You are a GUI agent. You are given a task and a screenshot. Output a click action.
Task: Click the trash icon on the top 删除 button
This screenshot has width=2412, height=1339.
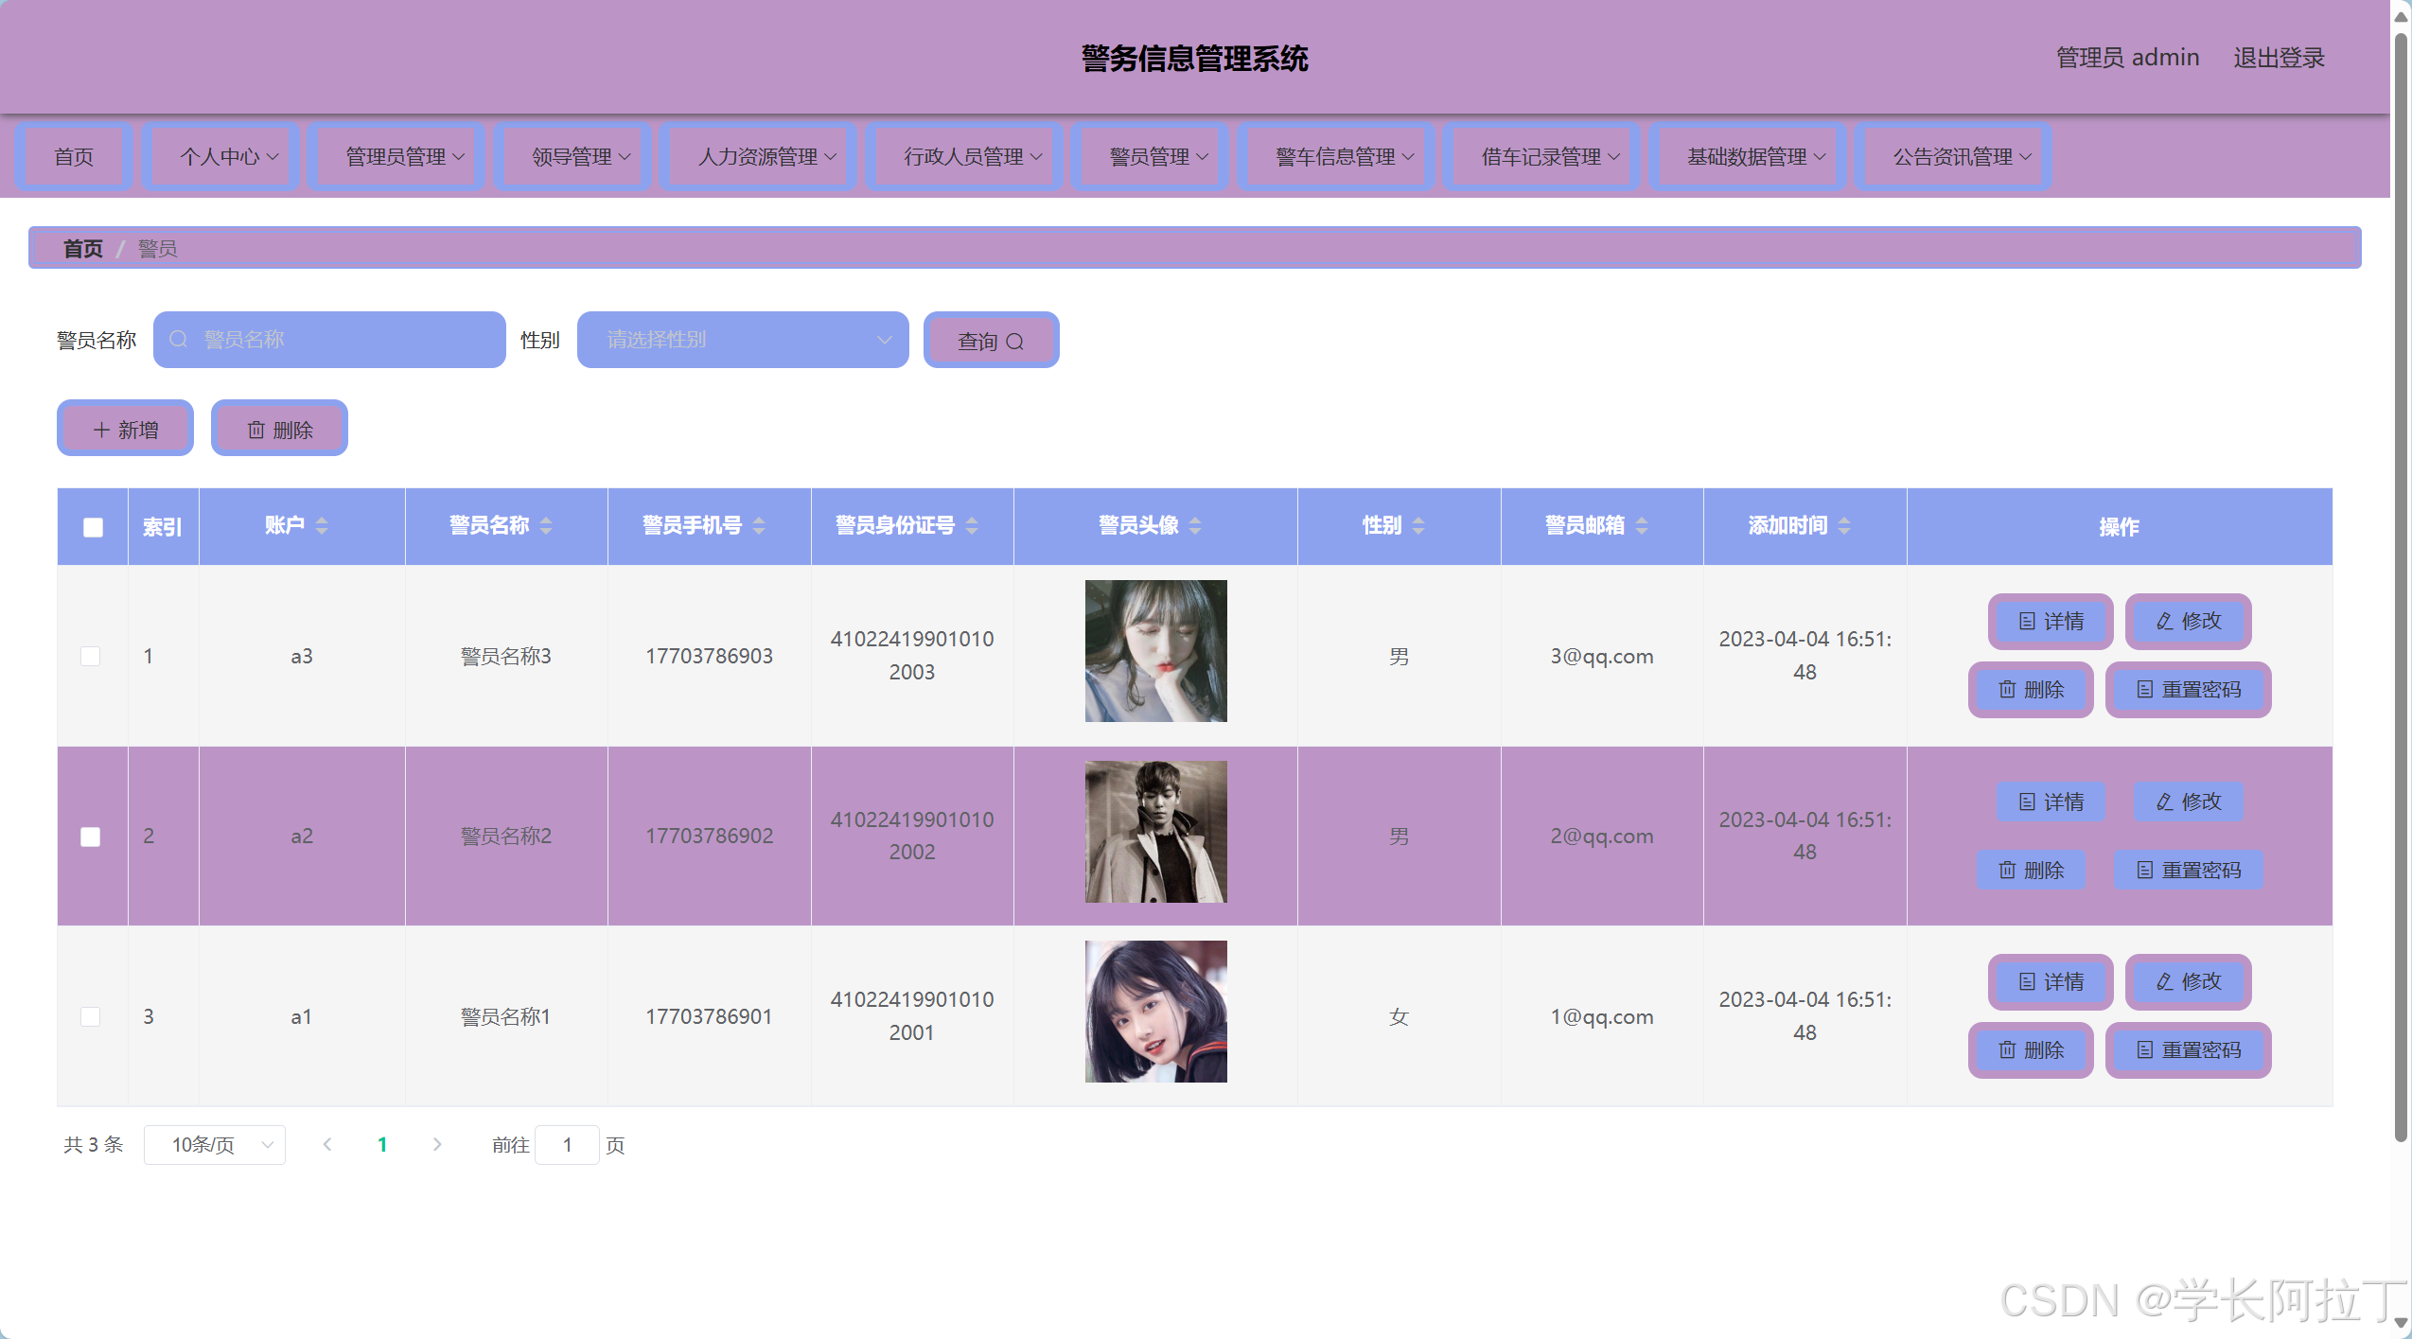pos(255,431)
